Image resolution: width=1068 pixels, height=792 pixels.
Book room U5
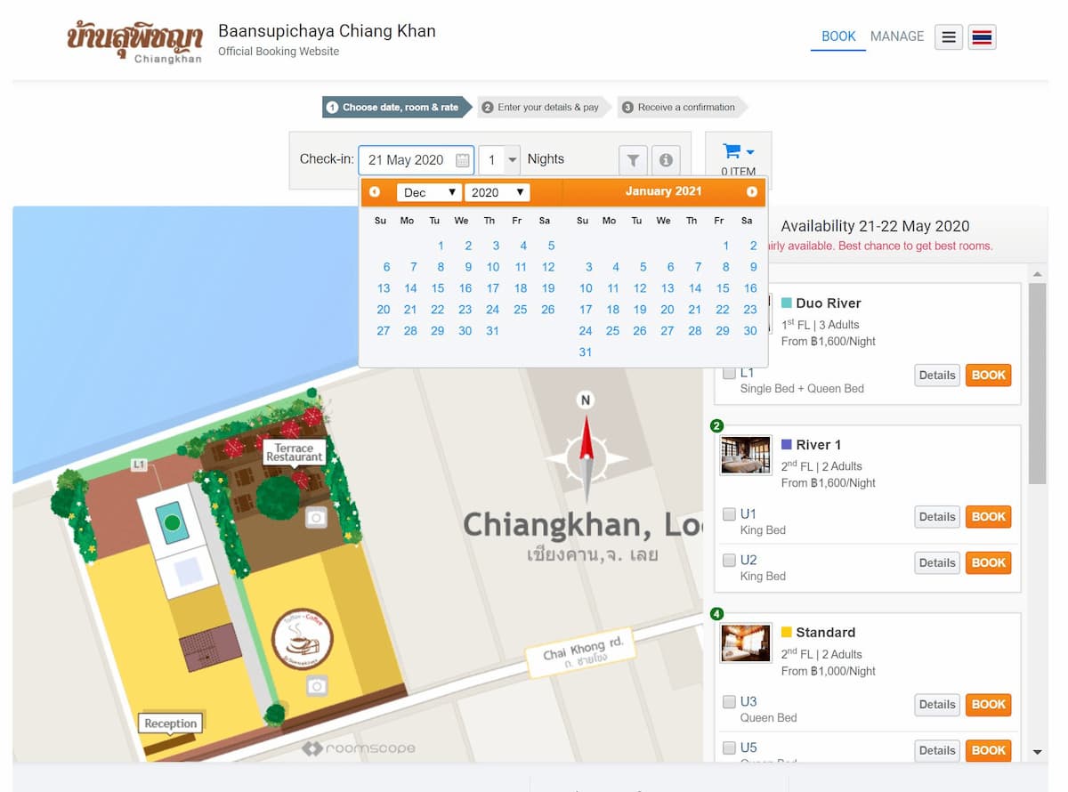coord(988,751)
